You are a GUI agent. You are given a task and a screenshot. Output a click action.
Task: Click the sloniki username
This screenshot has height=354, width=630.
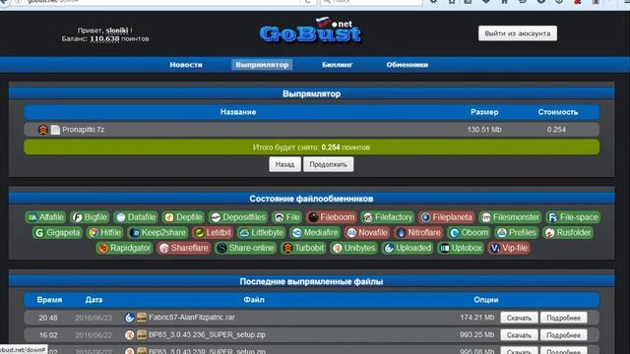pos(117,30)
